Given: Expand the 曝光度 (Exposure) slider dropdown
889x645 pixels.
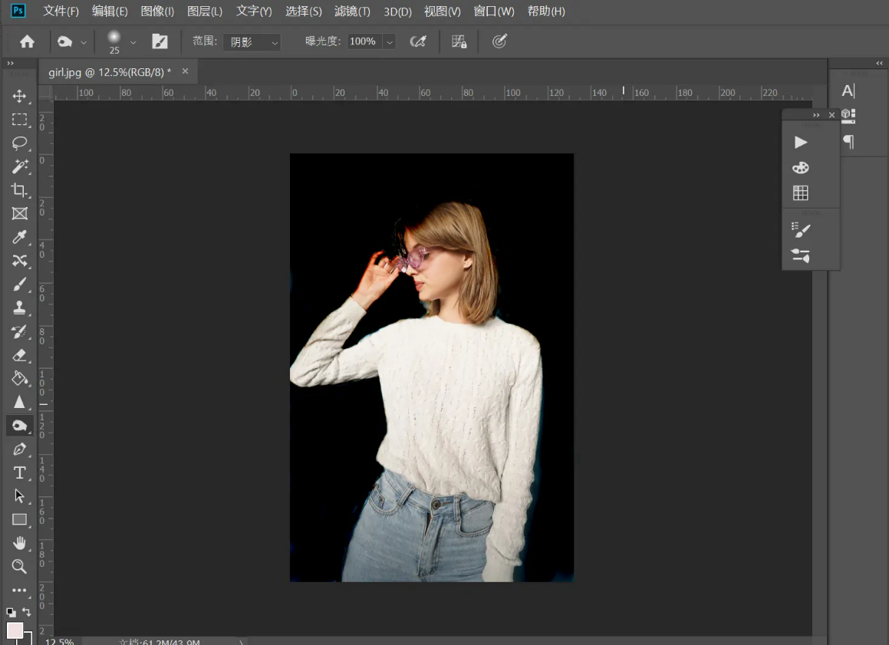Looking at the screenshot, I should tap(389, 41).
